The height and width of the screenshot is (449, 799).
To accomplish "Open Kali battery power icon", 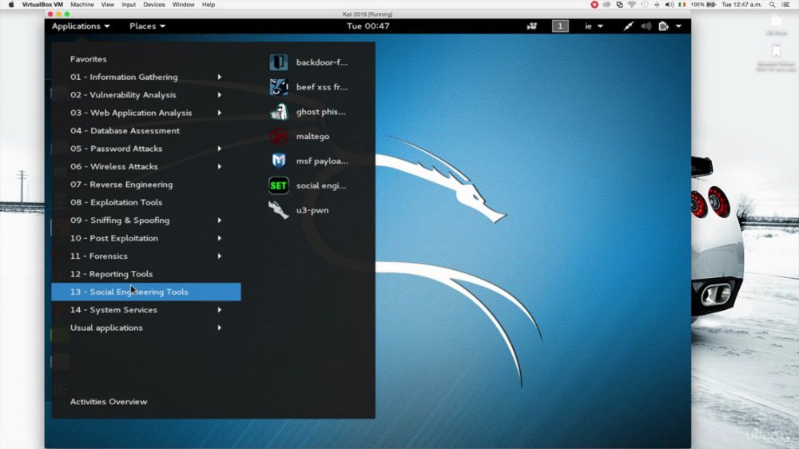I will 663,26.
